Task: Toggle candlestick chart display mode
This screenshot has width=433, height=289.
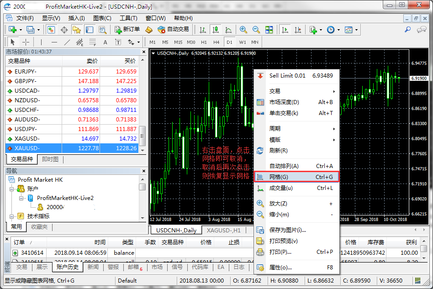Action: point(216,30)
